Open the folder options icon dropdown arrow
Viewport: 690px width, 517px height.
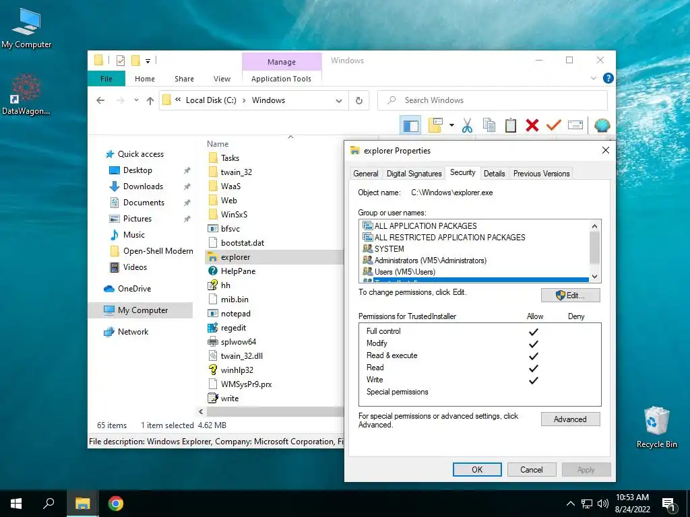pyautogui.click(x=451, y=126)
